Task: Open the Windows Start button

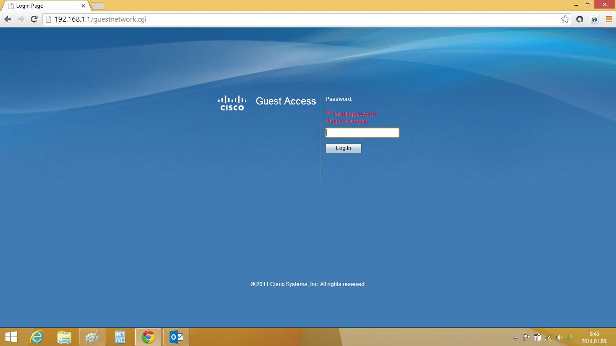Action: (11, 337)
